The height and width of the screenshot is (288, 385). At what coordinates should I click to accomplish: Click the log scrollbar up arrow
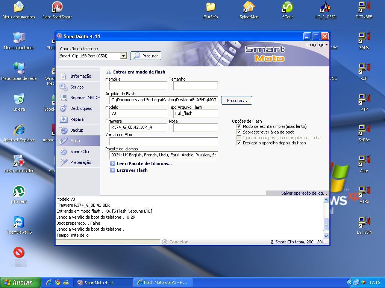tap(326, 199)
